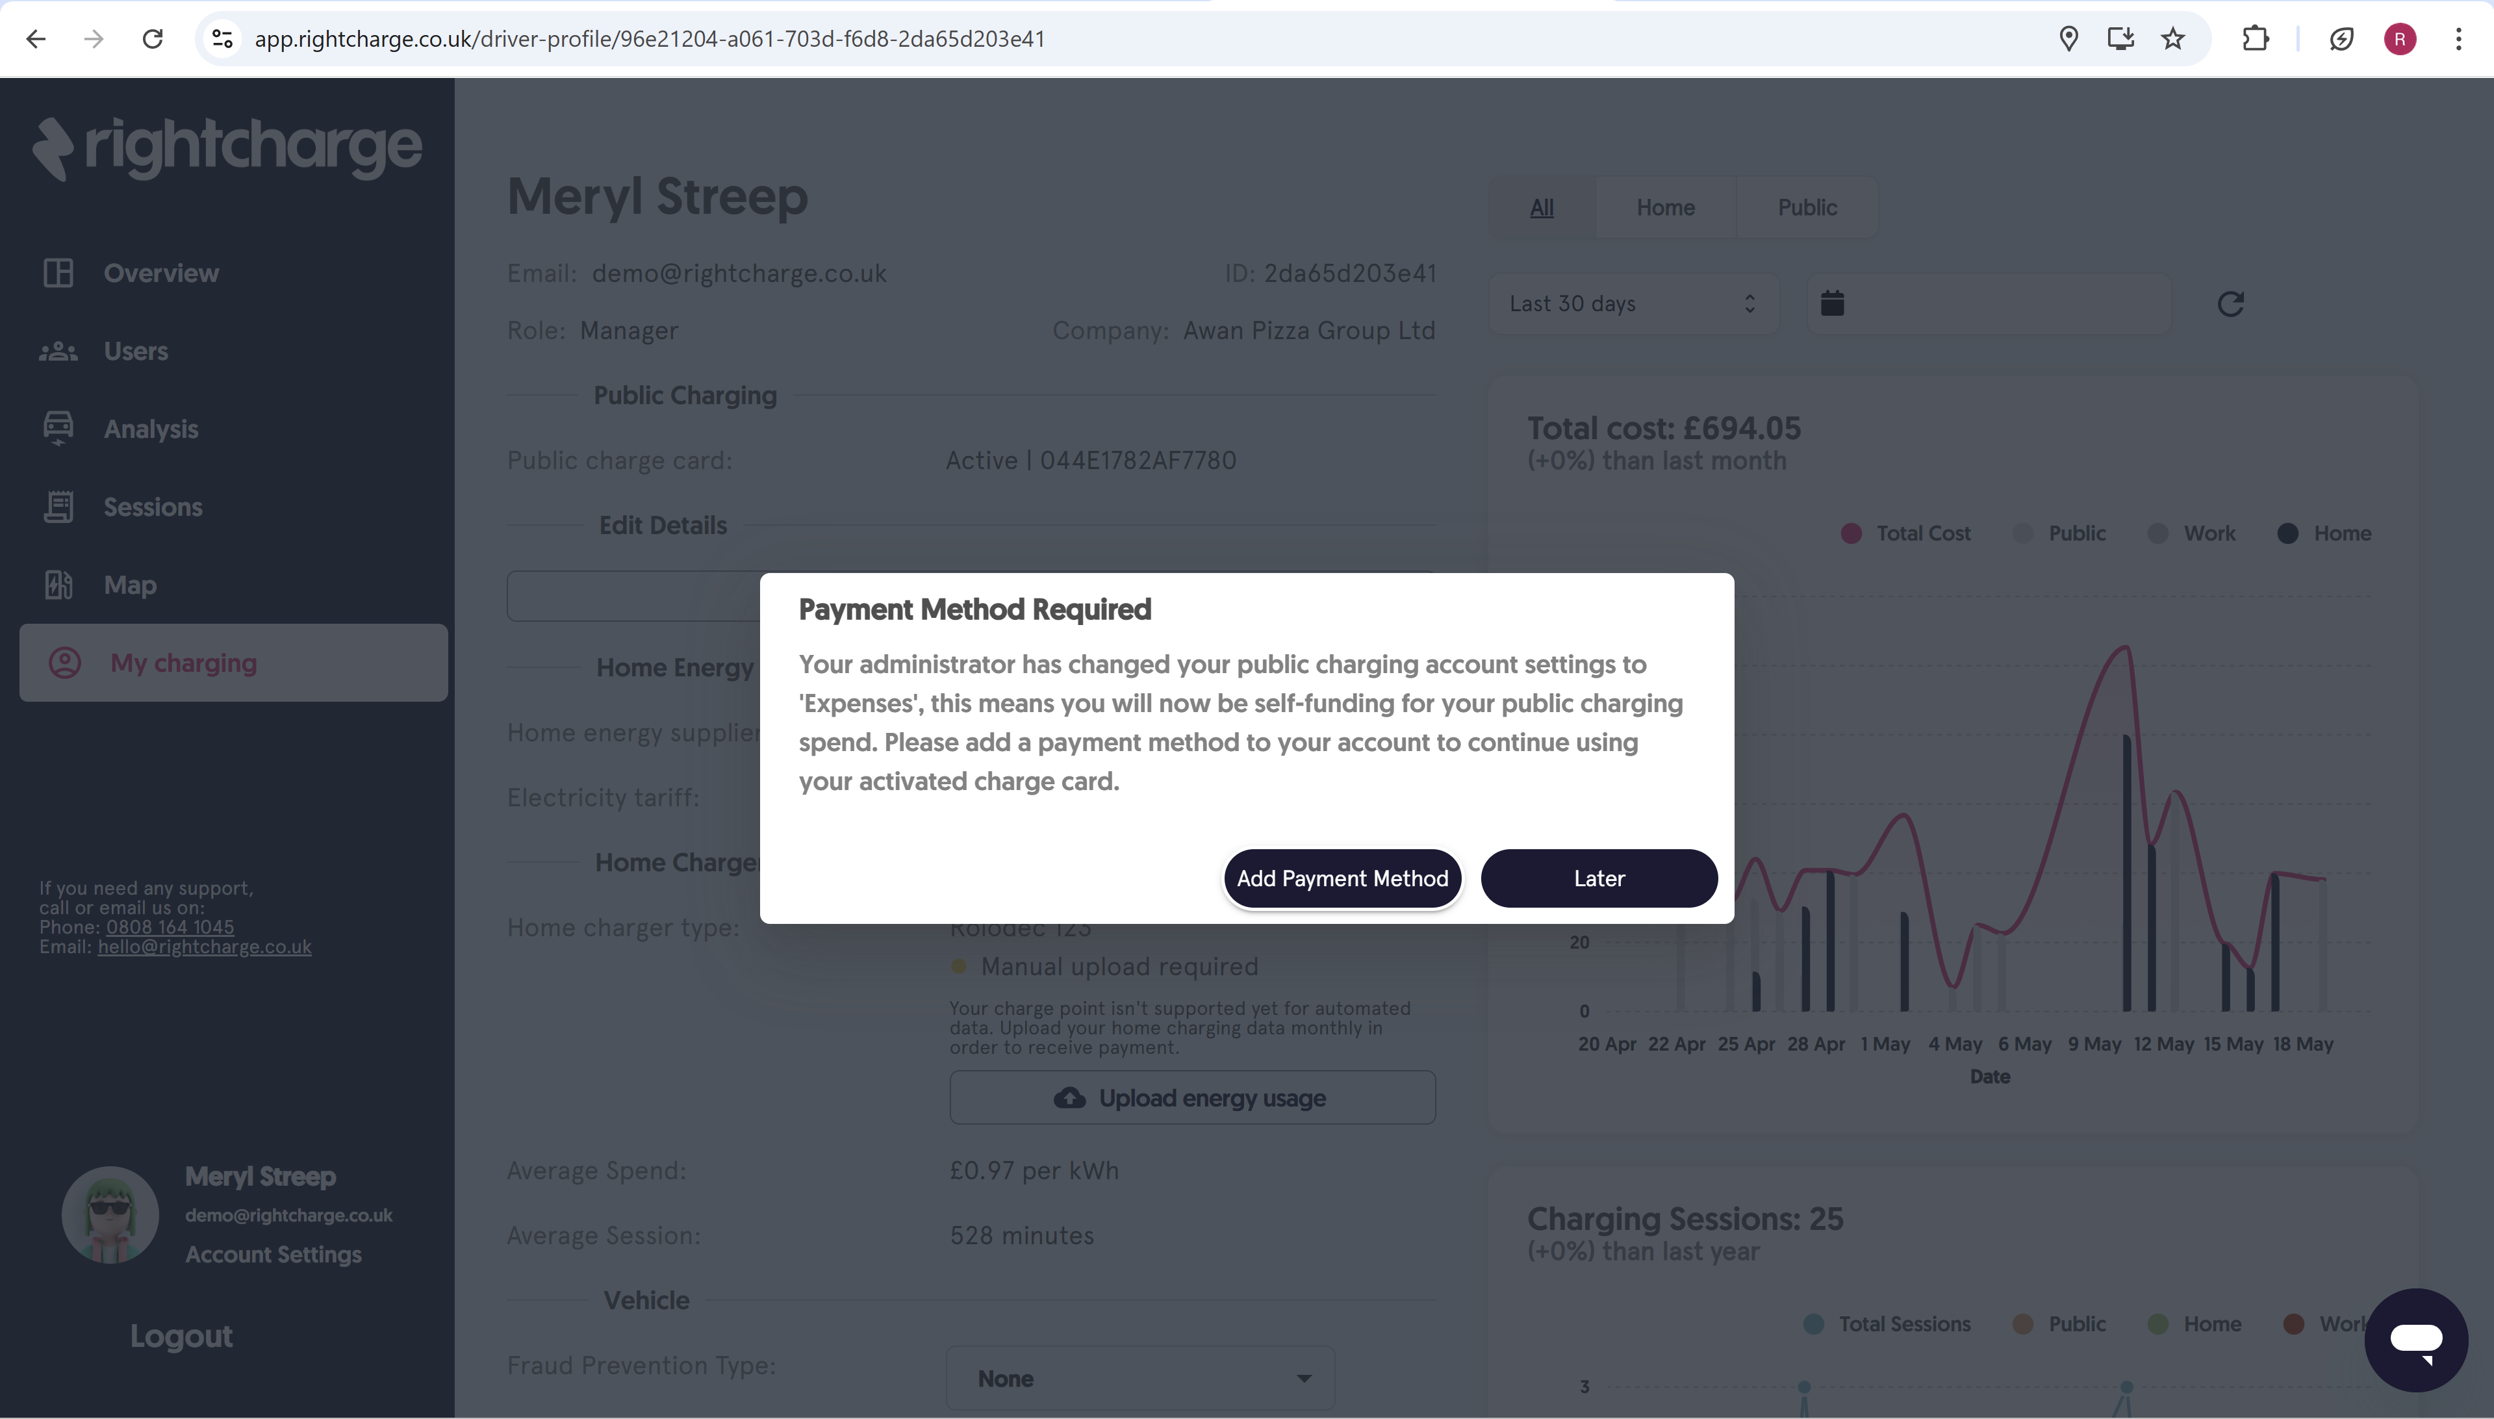Open the Users group icon
This screenshot has width=2494, height=1419.
click(x=58, y=351)
